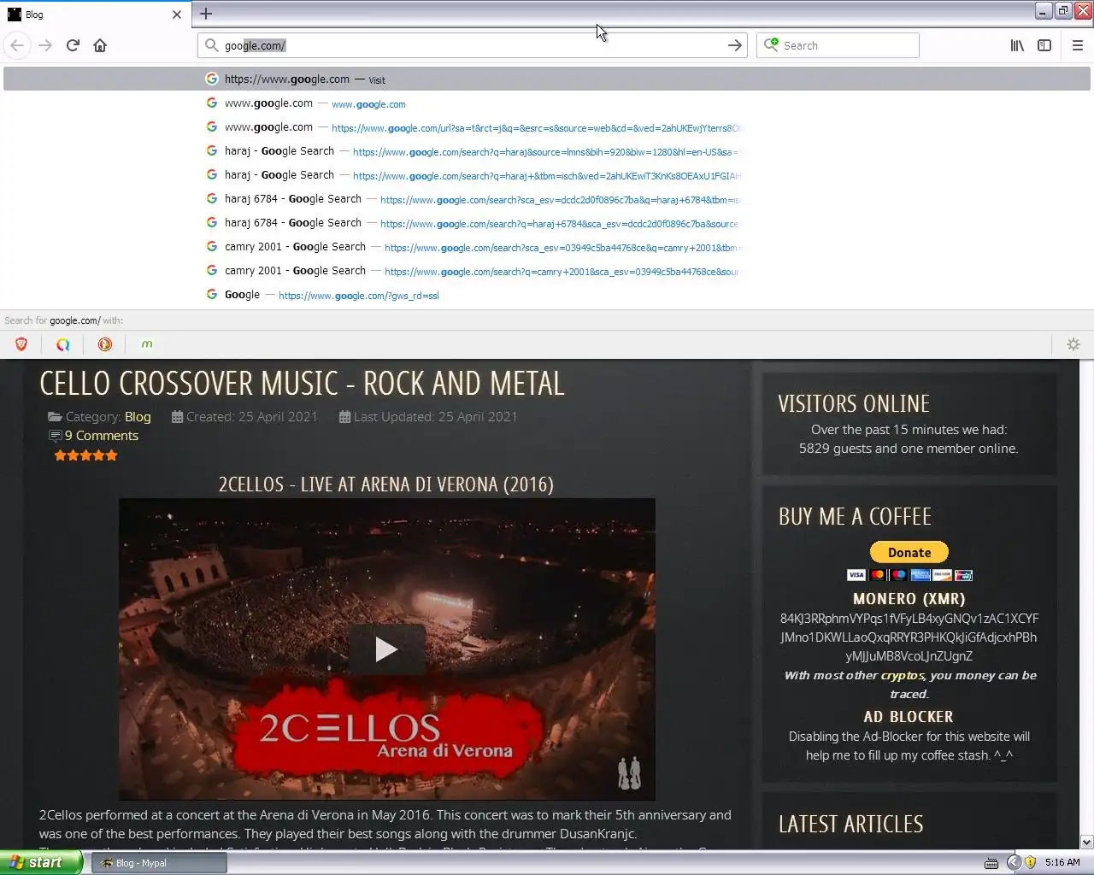Search with the green m engine icon
1094x875 pixels.
tap(147, 344)
